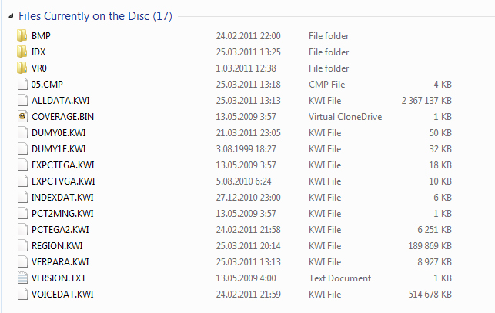Select the EXPCTVGA.KWI file entry
Image resolution: width=495 pixels, height=313 pixels.
click(63, 181)
